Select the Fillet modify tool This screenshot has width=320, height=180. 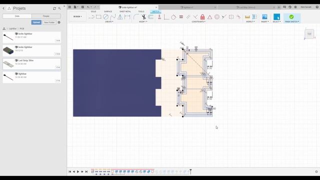(136, 17)
